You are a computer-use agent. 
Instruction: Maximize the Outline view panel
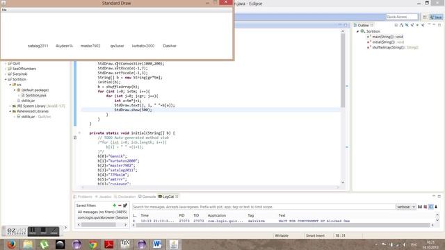click(439, 25)
